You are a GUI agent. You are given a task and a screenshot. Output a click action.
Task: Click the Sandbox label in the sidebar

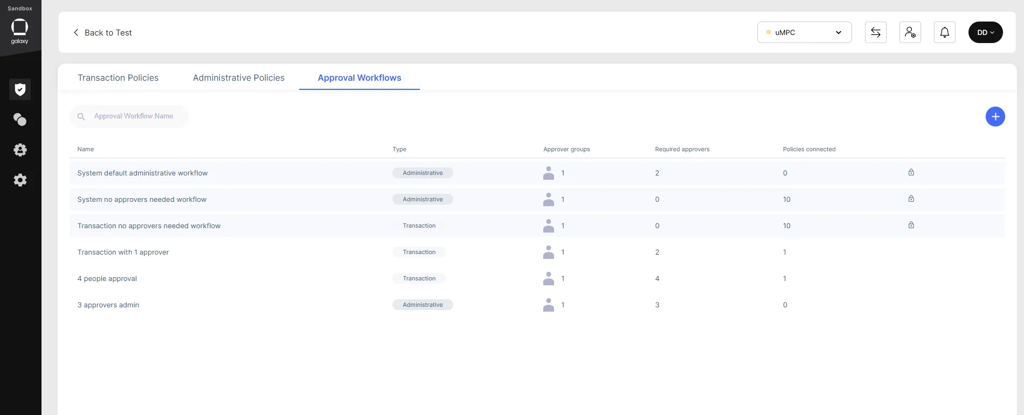pyautogui.click(x=20, y=9)
